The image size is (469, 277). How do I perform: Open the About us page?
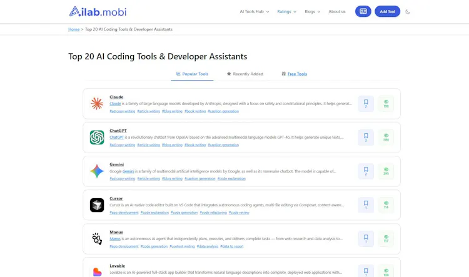pyautogui.click(x=337, y=12)
